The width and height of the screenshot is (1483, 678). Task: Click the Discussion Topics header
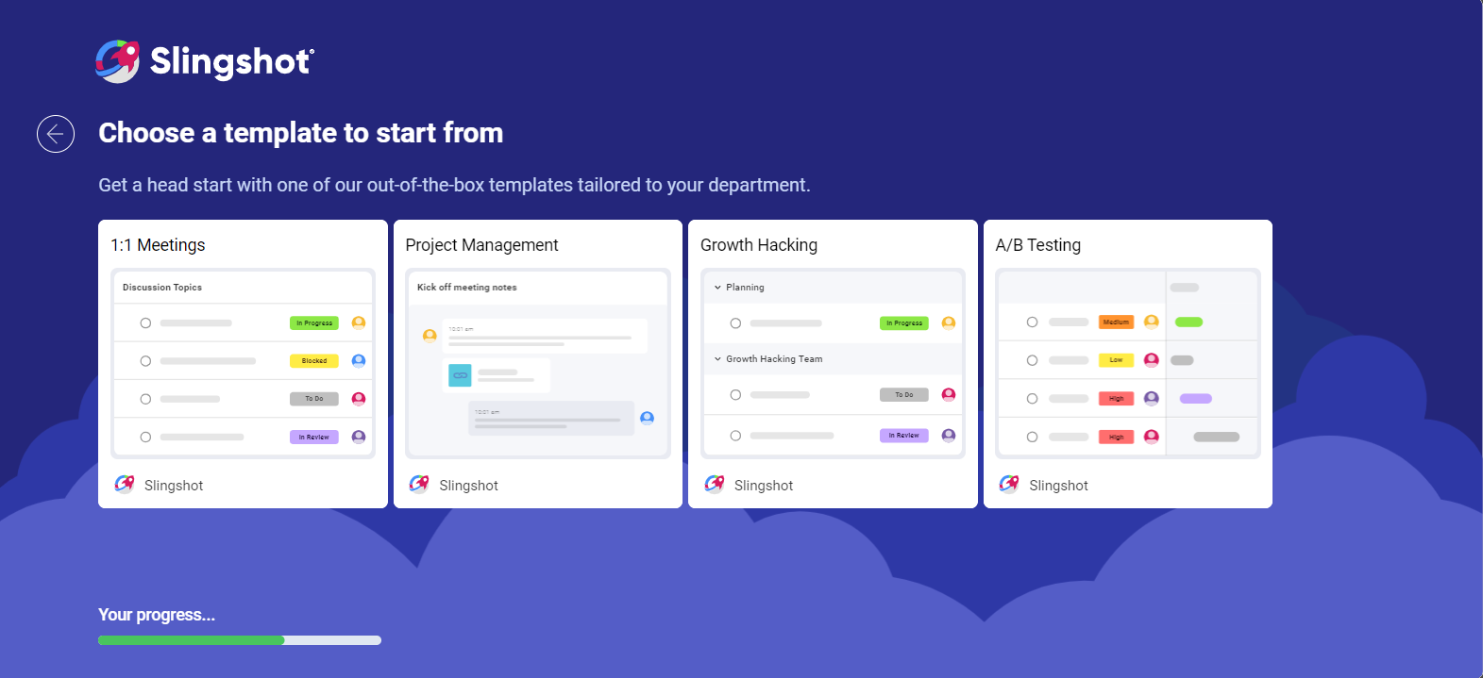tap(162, 288)
